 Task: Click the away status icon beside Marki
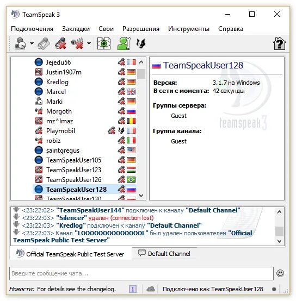pos(39,101)
